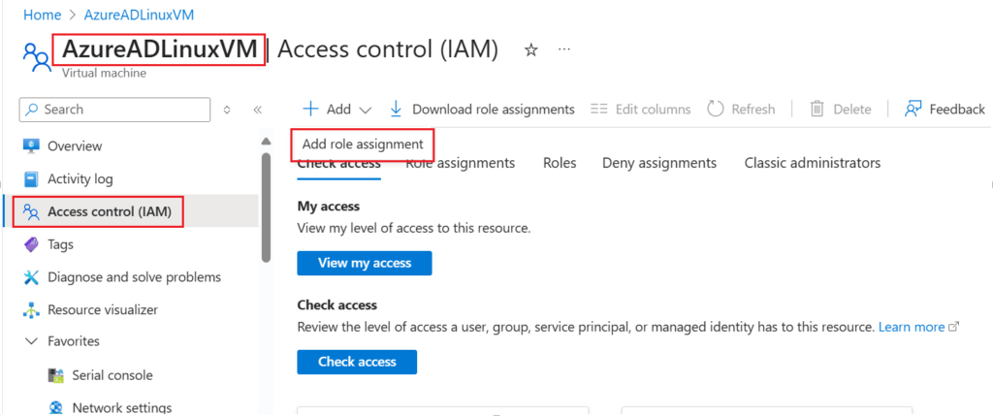The image size is (993, 416).
Task: Focus the sidebar Search input field
Action: (x=114, y=110)
